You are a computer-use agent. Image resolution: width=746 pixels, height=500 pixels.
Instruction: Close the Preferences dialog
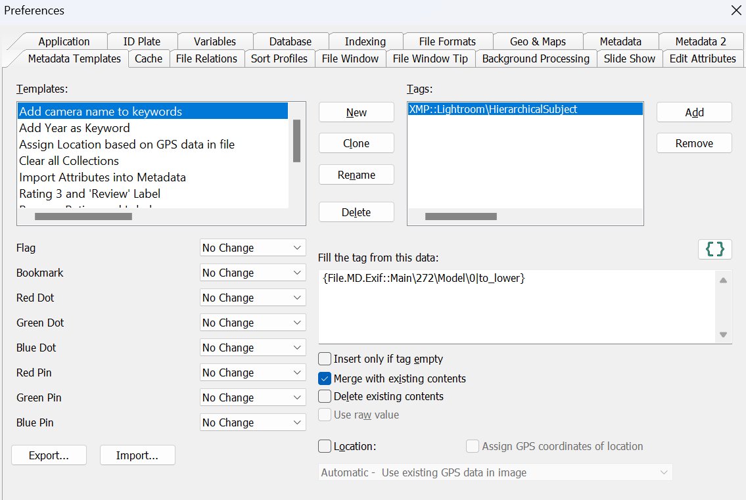735,10
